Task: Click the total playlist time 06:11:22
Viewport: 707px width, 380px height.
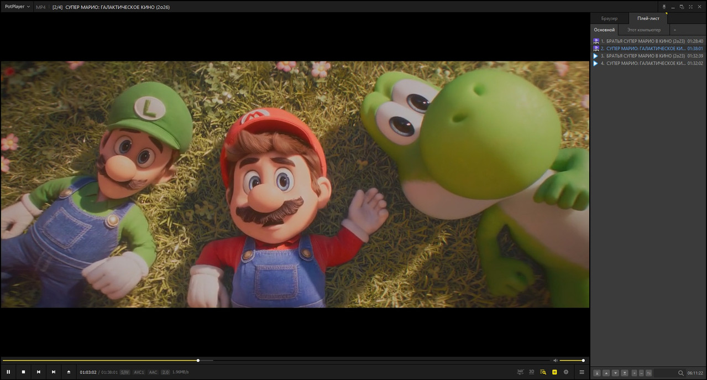Action: click(x=695, y=373)
